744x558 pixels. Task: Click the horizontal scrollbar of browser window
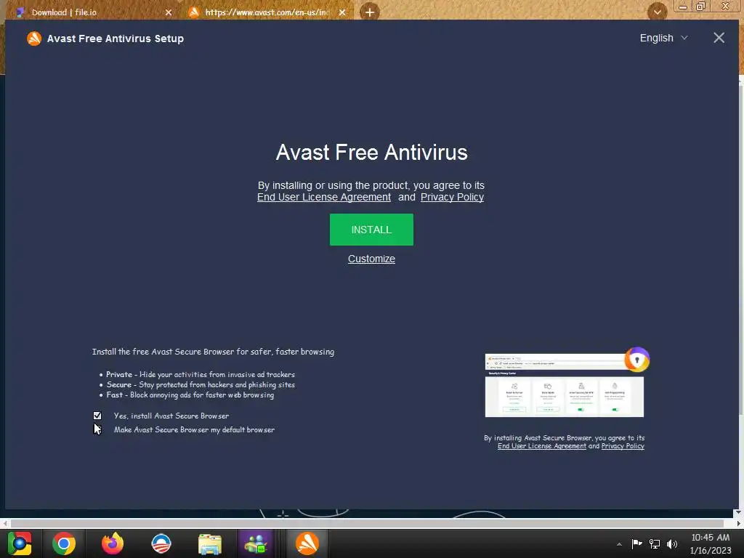[x=367, y=524]
